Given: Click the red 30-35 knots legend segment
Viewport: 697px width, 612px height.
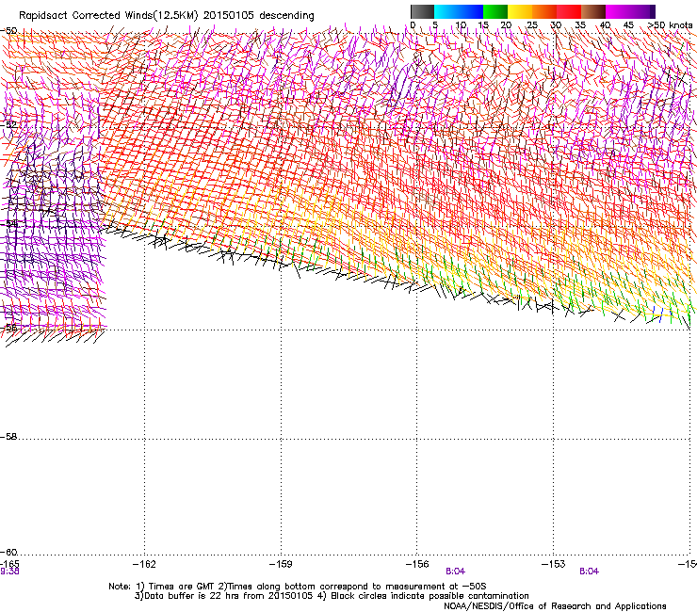Looking at the screenshot, I should 569,11.
